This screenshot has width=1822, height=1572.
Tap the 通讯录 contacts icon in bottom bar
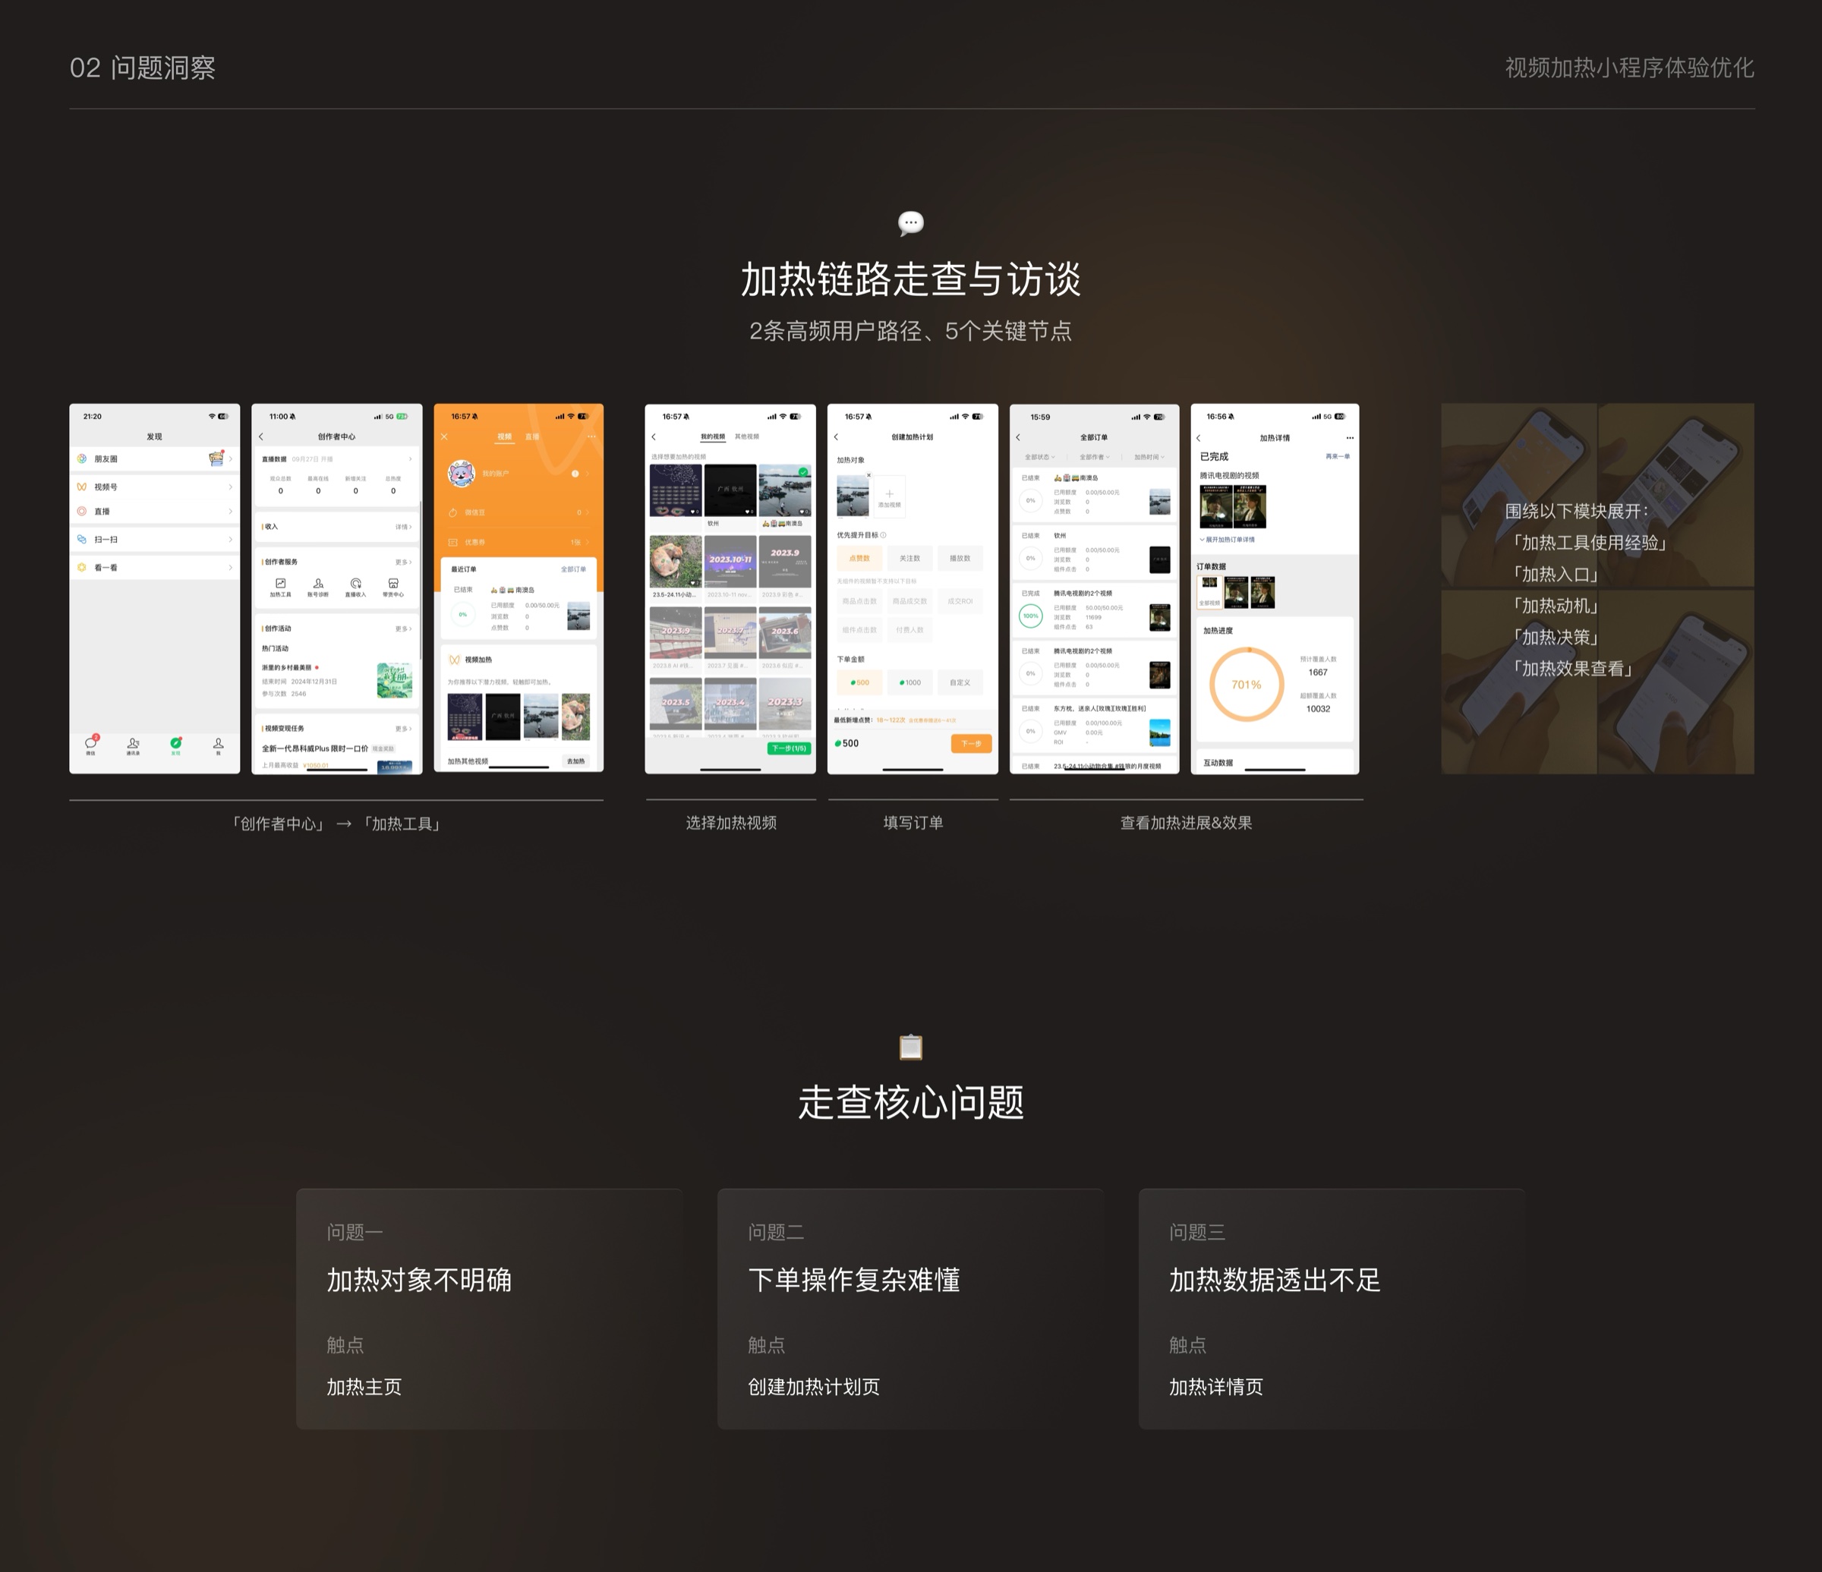click(133, 745)
